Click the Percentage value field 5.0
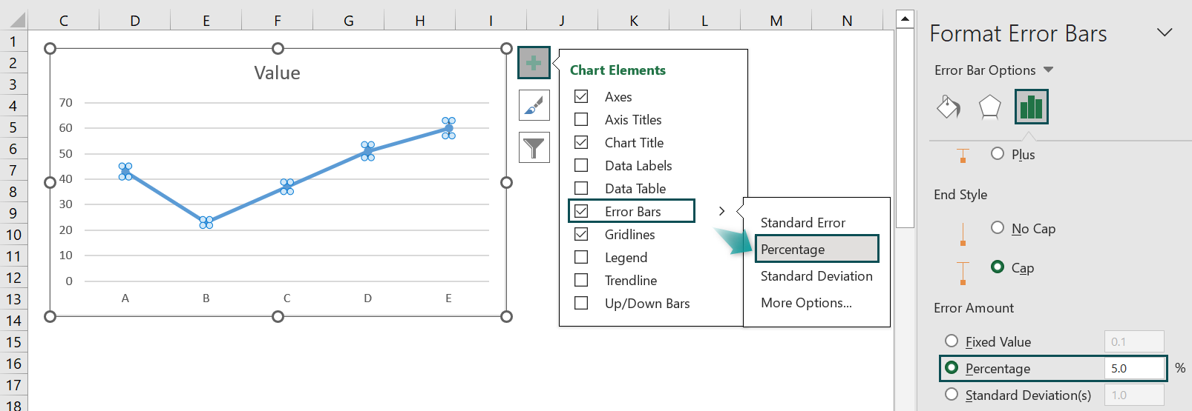The width and height of the screenshot is (1192, 411). point(1134,368)
